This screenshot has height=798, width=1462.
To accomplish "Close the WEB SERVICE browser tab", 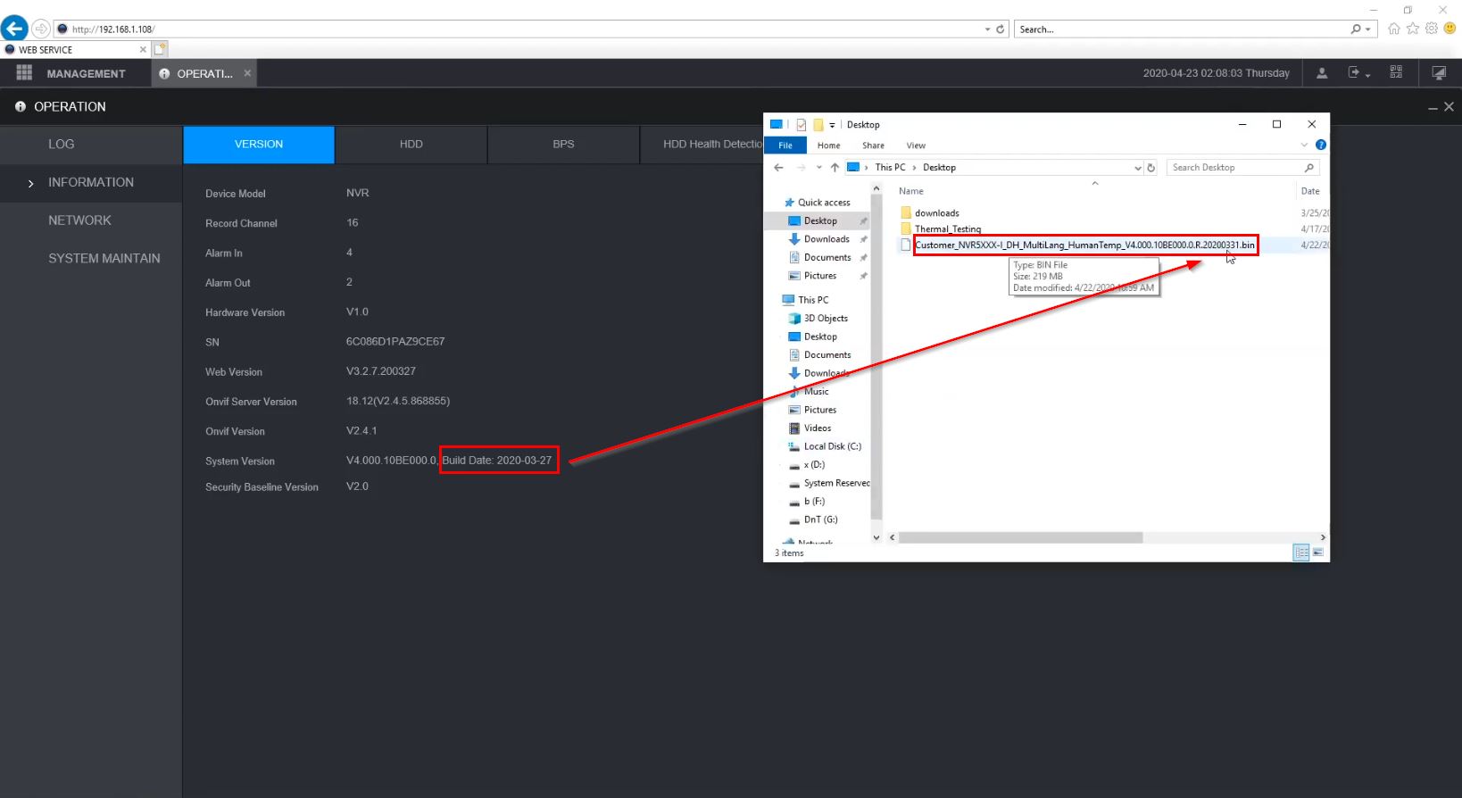I will [x=143, y=50].
